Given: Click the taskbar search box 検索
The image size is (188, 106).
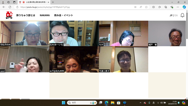Looking at the screenshot, I should (x=82, y=103).
